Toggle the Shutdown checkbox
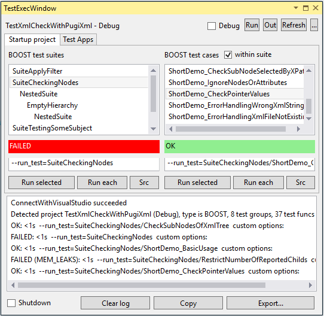324x316 pixels. [11, 303]
